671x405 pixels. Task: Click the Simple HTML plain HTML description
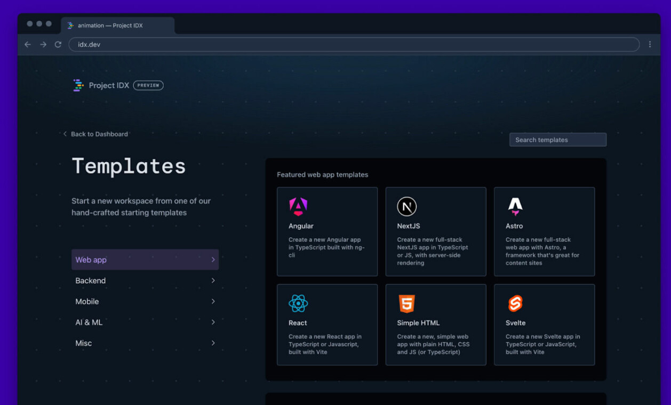[433, 344]
